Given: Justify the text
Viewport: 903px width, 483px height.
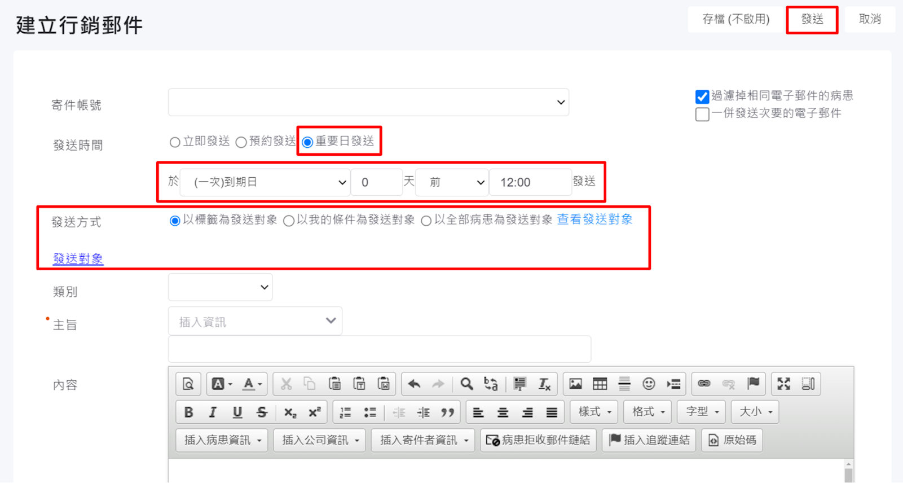Looking at the screenshot, I should [x=552, y=412].
